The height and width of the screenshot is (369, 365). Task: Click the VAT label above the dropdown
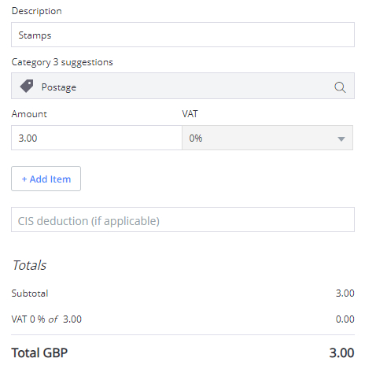[190, 114]
